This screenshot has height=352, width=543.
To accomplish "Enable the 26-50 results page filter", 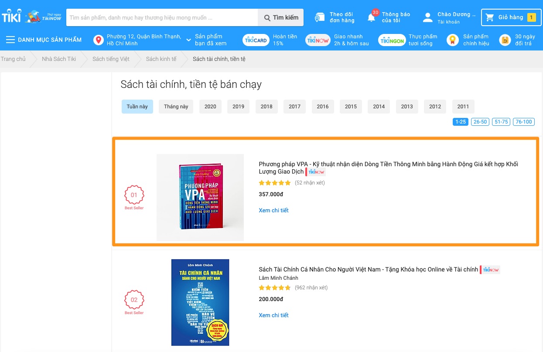I will [x=480, y=122].
